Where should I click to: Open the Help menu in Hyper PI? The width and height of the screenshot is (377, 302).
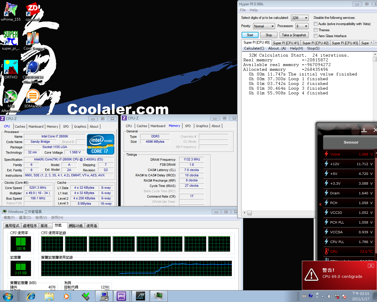coord(254,10)
